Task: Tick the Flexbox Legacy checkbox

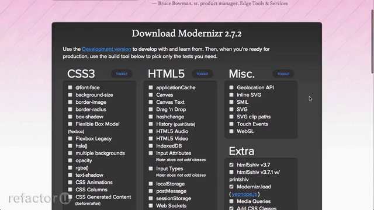Action: click(70, 138)
